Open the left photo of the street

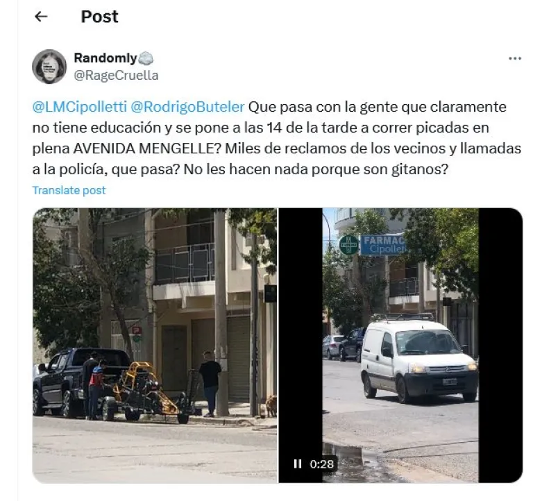(155, 346)
